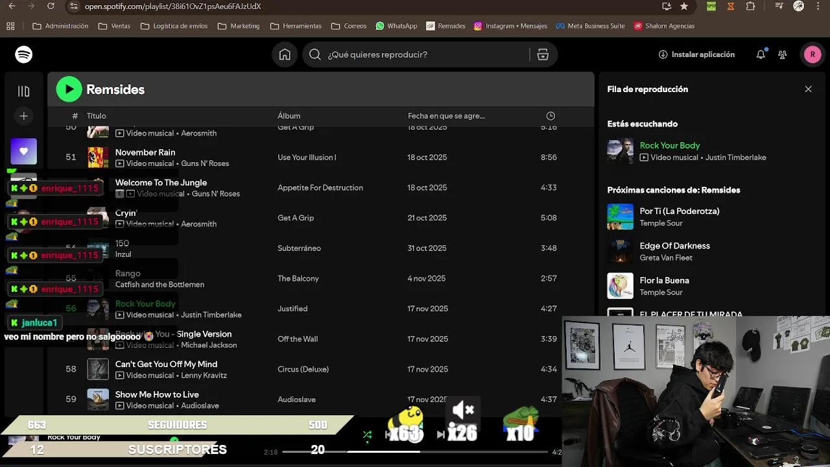Go to the Spotify Home screen icon
Image resolution: width=830 pixels, height=467 pixels.
click(x=285, y=54)
